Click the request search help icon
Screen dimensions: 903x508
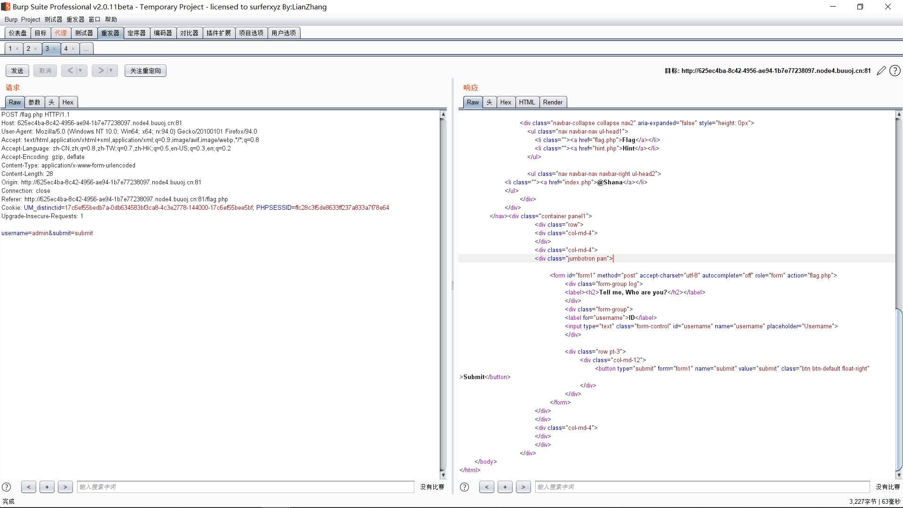[7, 487]
